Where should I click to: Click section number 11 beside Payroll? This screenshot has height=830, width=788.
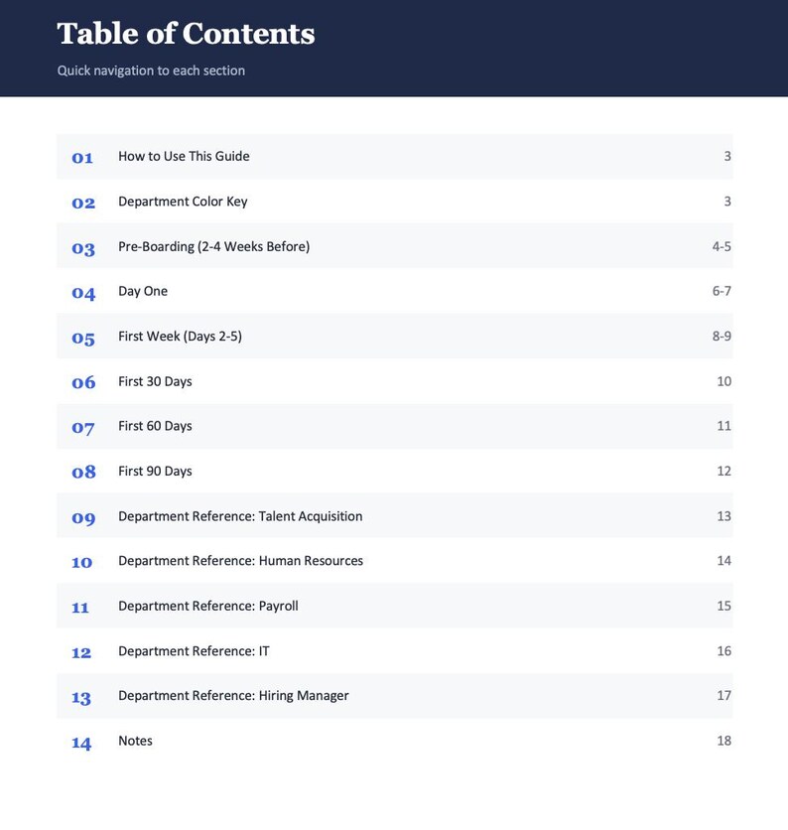tap(80, 608)
